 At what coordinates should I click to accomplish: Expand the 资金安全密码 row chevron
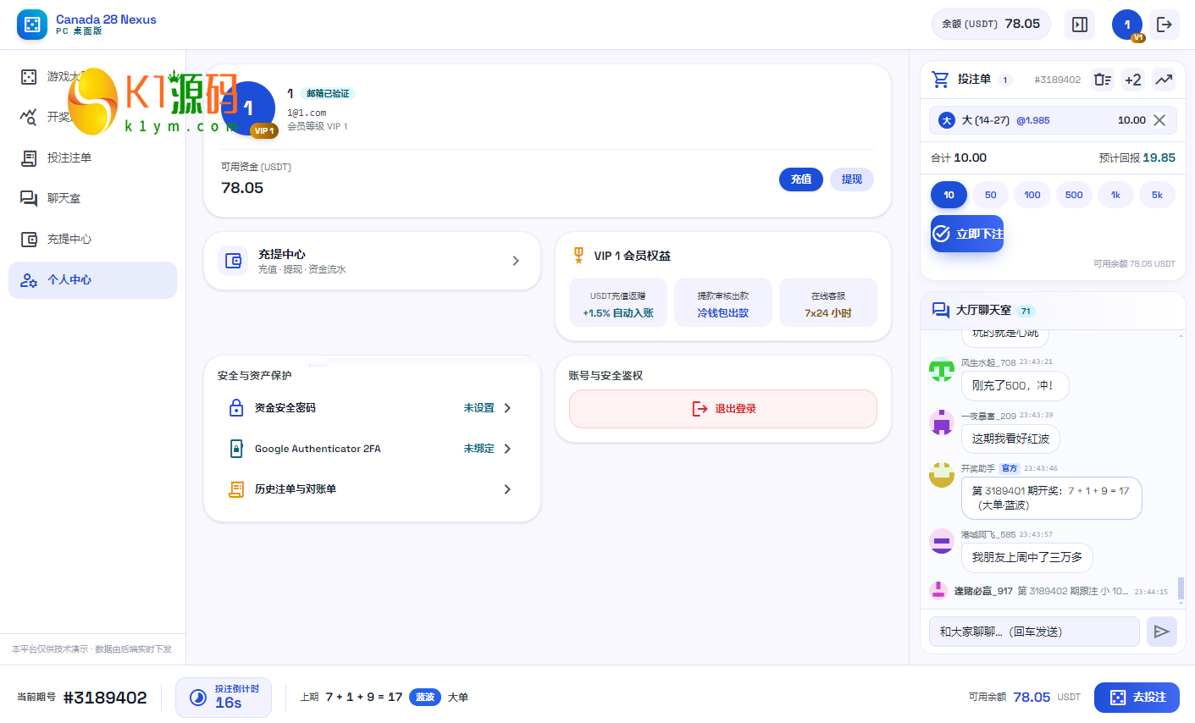[x=507, y=408]
